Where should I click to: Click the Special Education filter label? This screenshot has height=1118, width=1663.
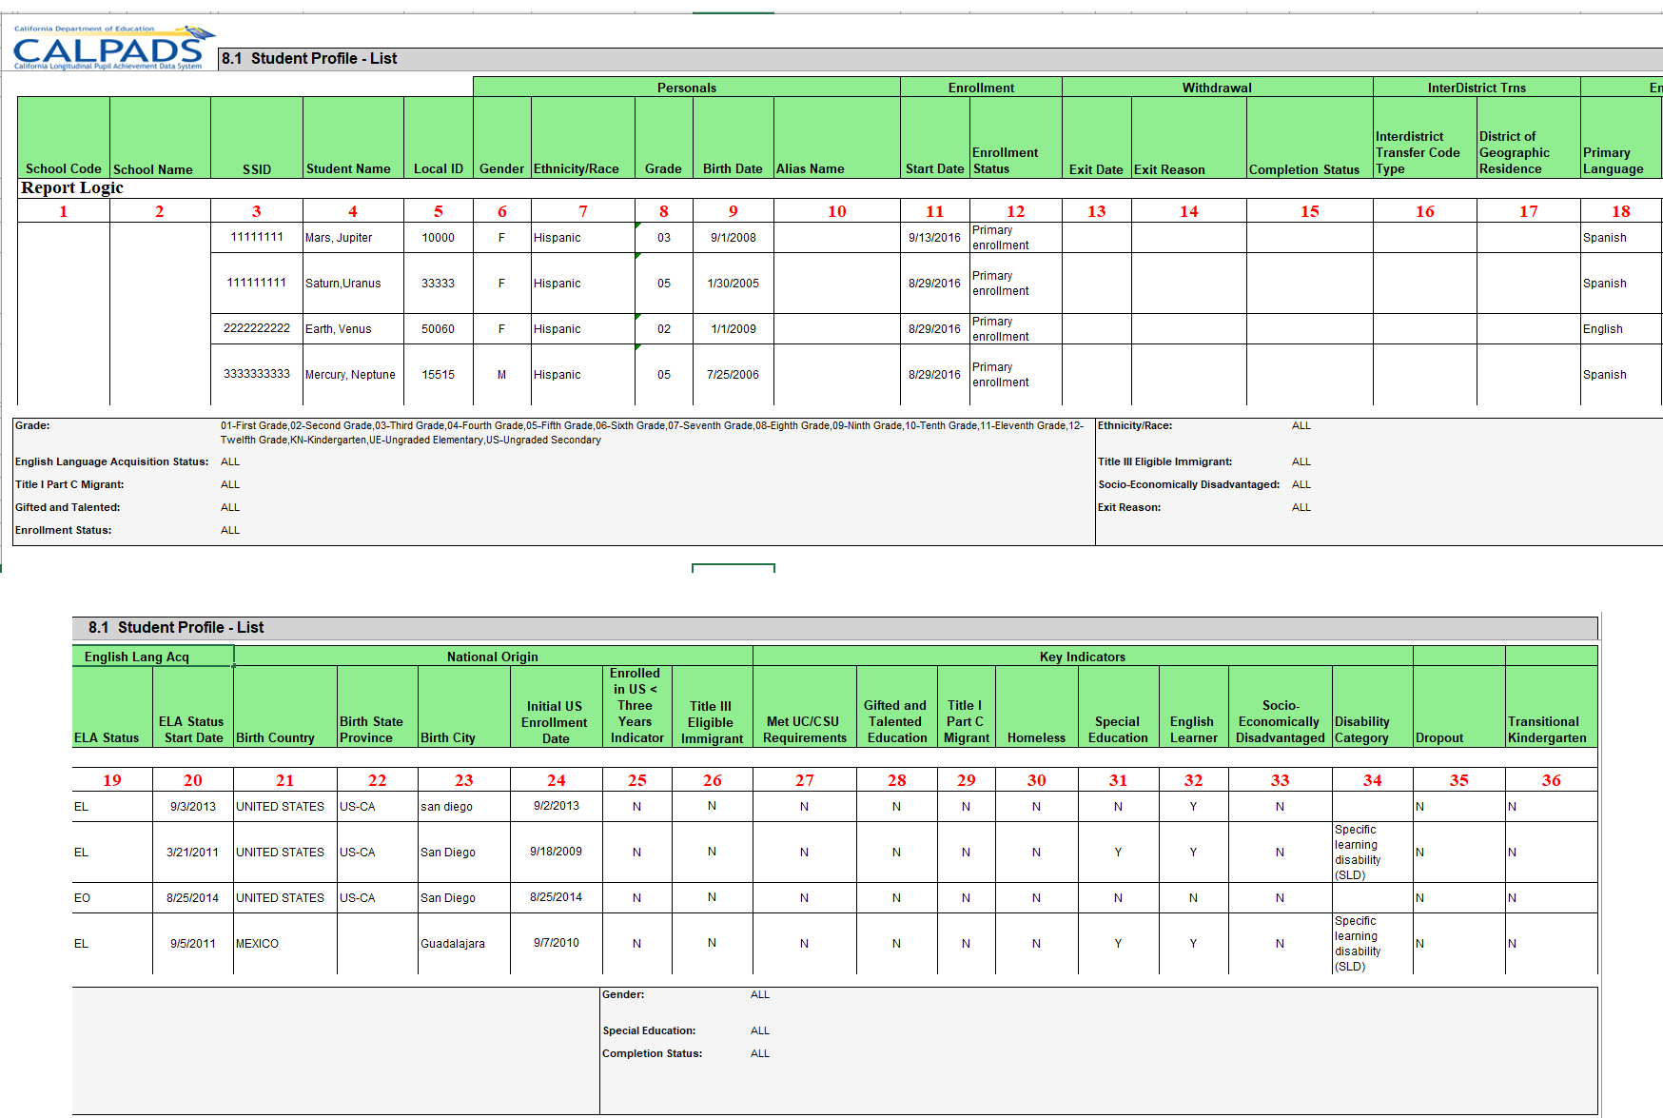(649, 1030)
